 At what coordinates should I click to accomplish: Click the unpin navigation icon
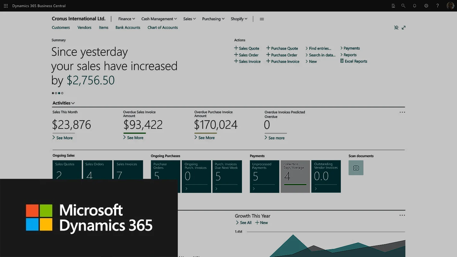point(396,28)
